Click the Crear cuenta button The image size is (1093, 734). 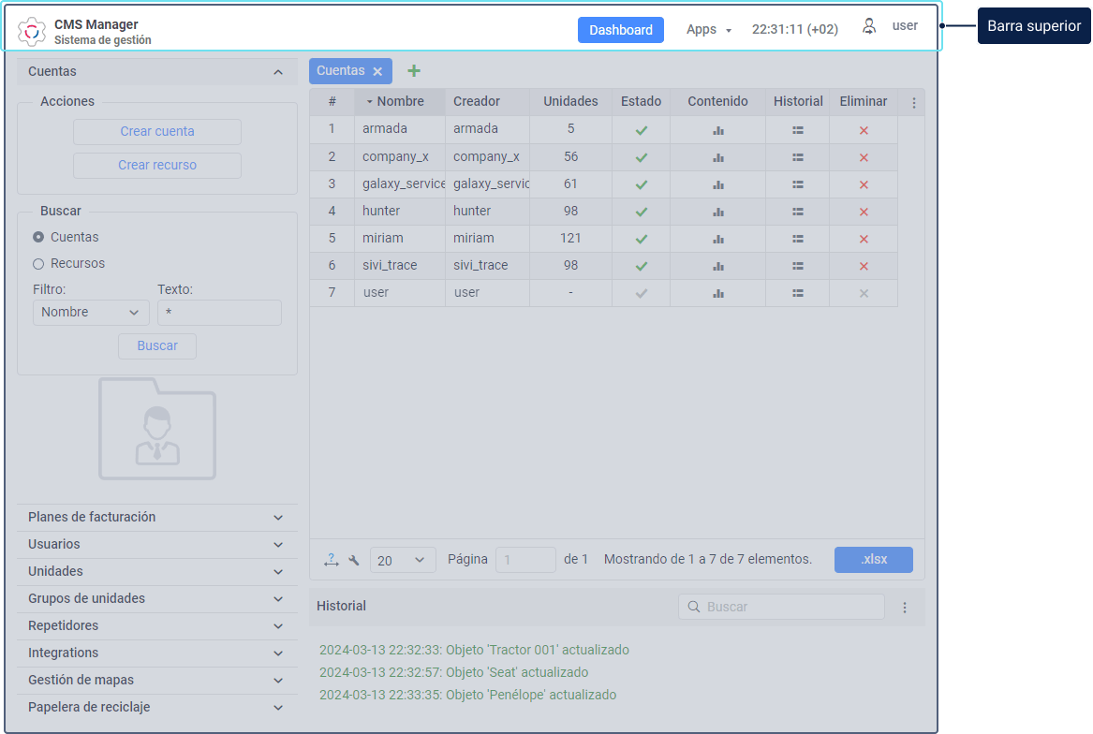pyautogui.click(x=157, y=132)
